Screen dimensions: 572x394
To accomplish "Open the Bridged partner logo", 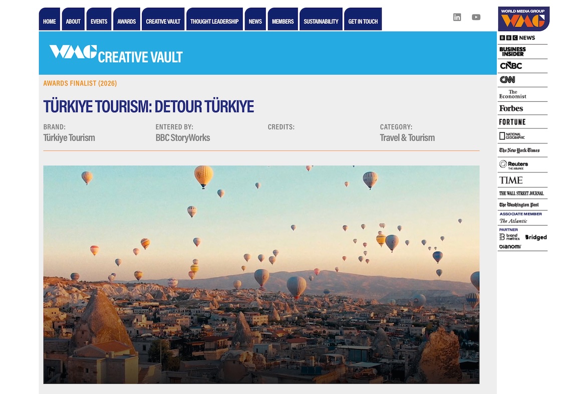I will (x=536, y=237).
